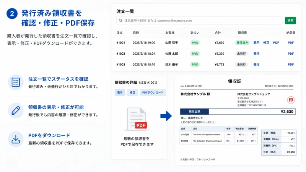
Task: Click the 注文一覧 panel title
Action: (125, 11)
